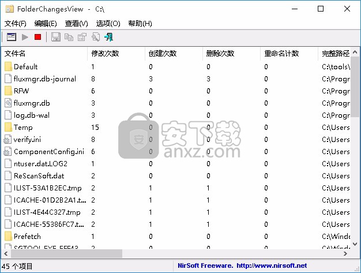Click the Prefetch folder icon

click(x=8, y=237)
